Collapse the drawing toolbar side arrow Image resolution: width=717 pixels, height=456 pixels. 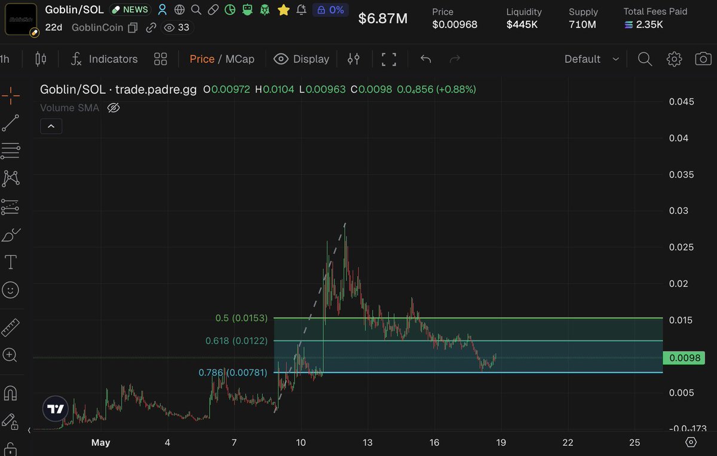(29, 429)
